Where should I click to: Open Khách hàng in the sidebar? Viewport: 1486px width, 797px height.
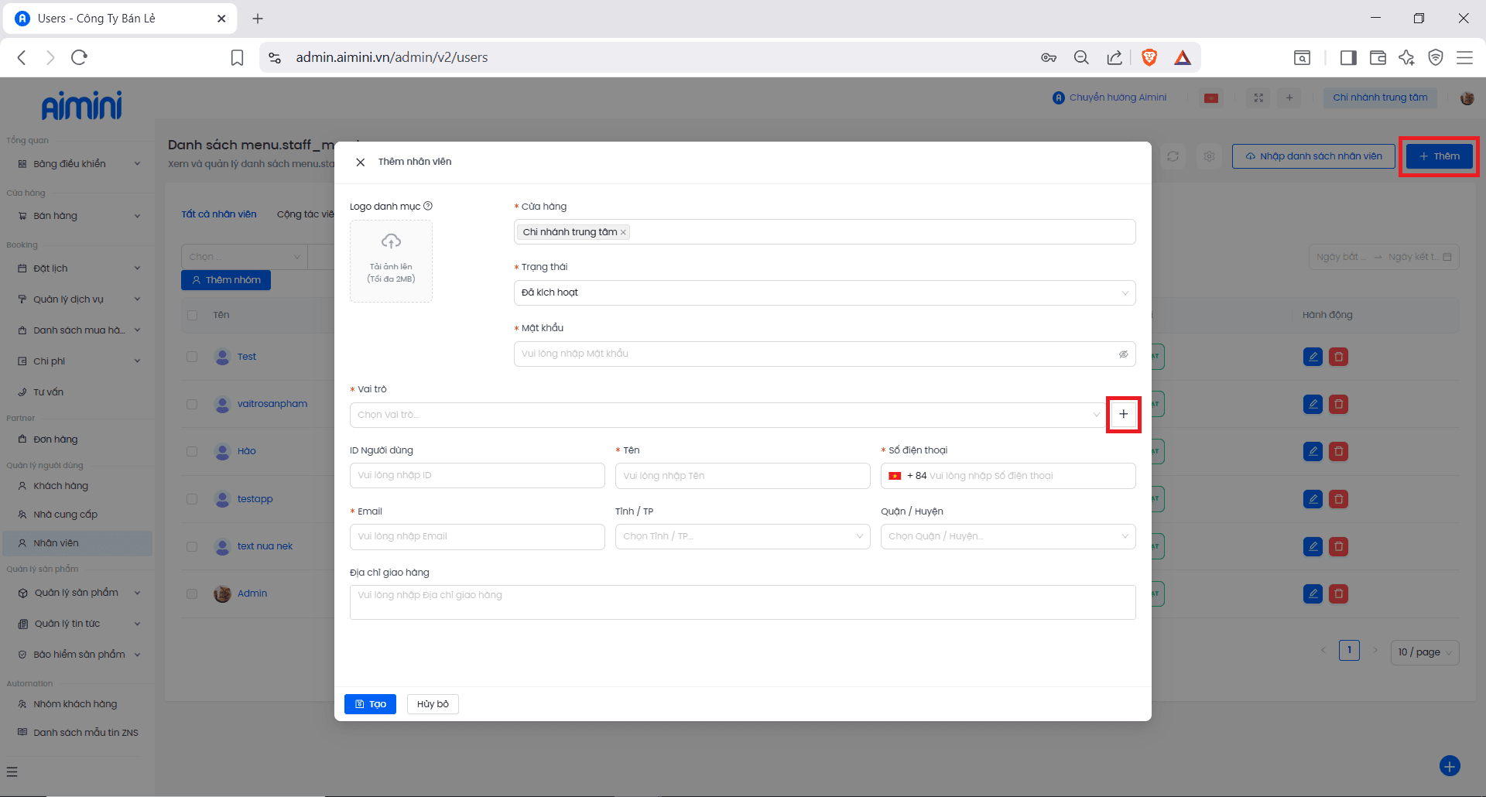coord(60,486)
